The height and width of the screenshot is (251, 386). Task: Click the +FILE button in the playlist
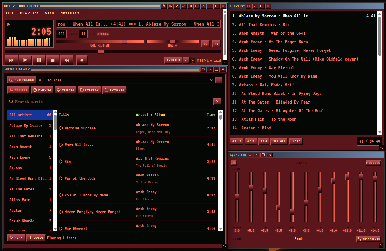coord(237,141)
